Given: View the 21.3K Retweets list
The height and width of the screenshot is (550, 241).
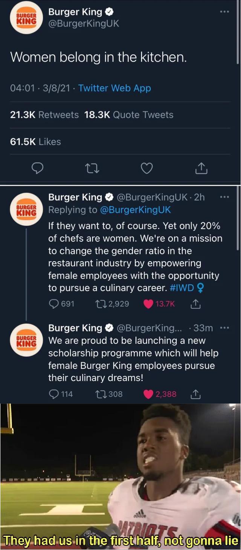Looking at the screenshot, I should 44,115.
